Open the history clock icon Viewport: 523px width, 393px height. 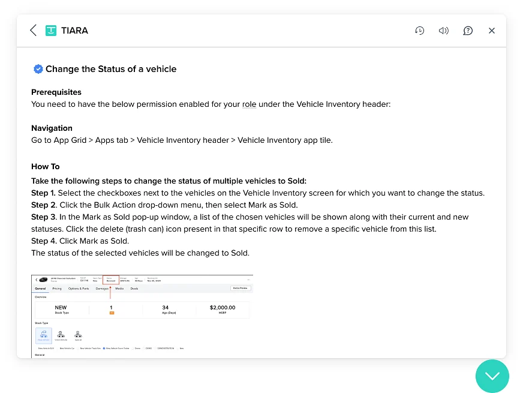420,31
